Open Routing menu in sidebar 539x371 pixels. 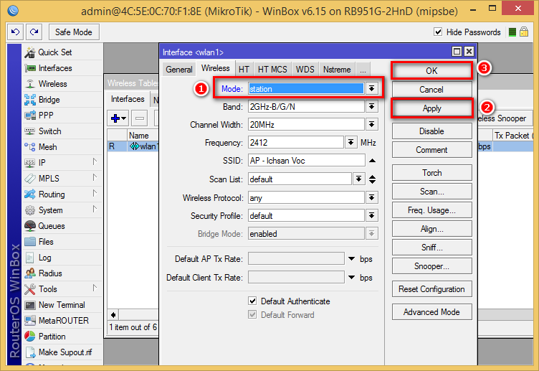tap(52, 194)
